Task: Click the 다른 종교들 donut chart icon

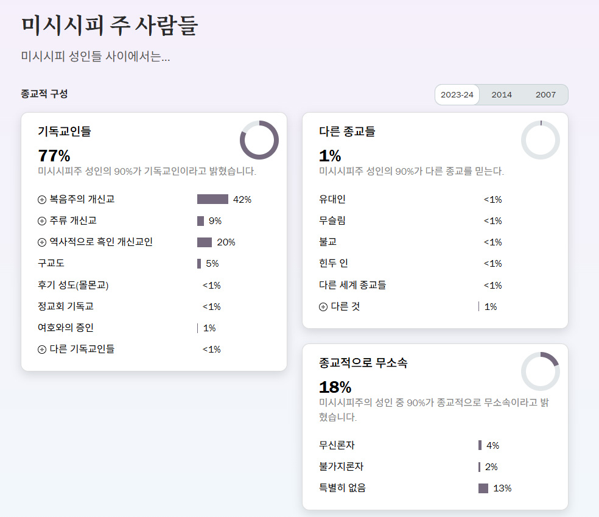Action: click(541, 140)
